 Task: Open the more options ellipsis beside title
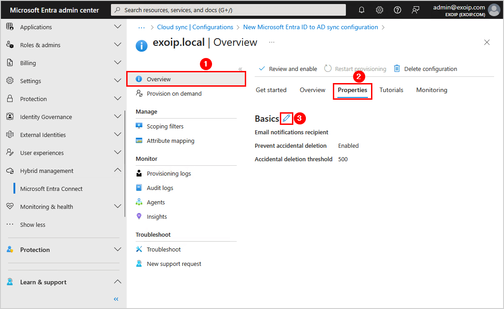click(272, 42)
